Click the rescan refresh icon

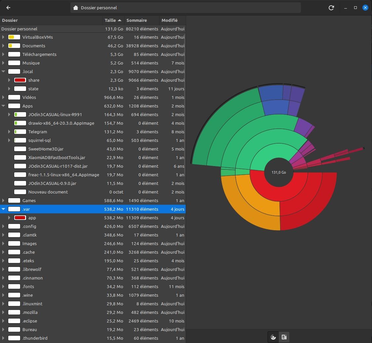click(x=331, y=8)
